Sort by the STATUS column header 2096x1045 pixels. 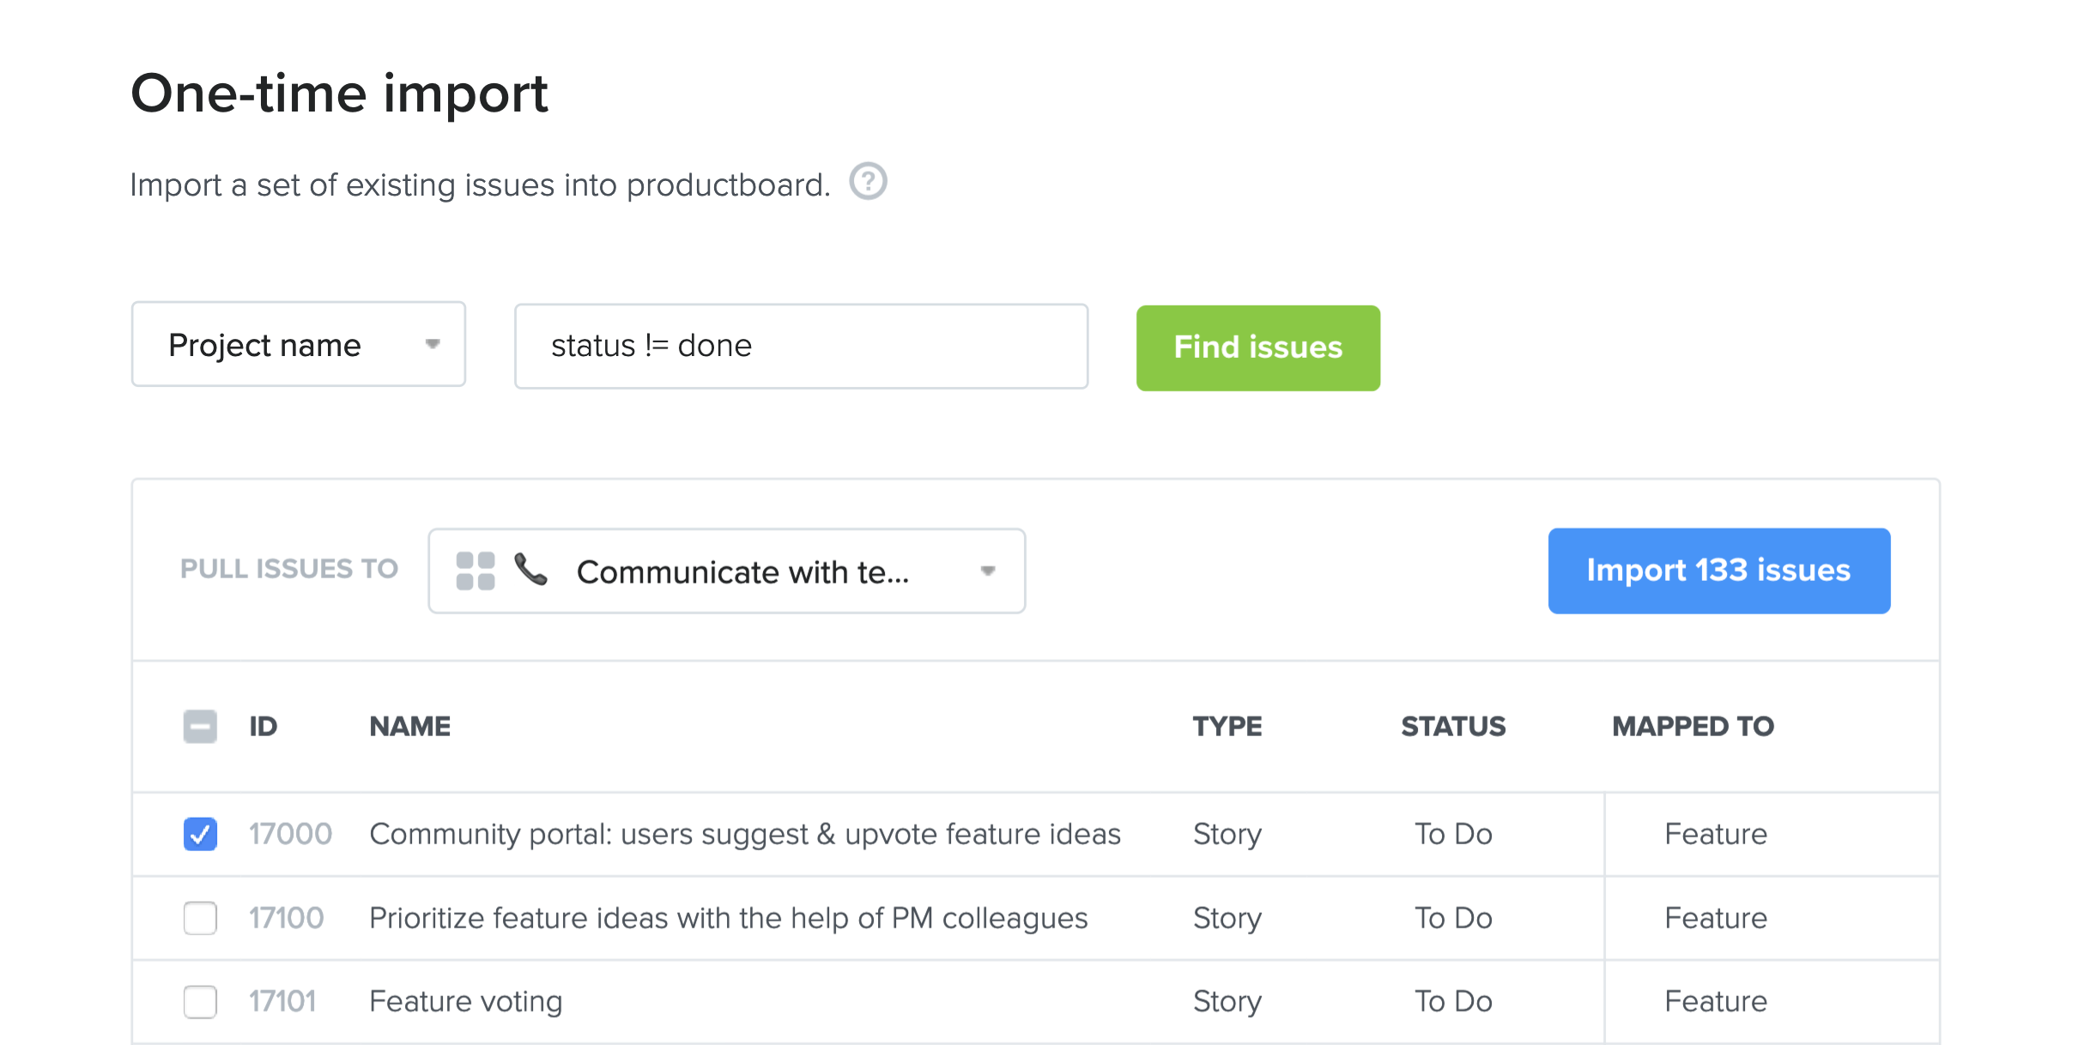pos(1452,726)
